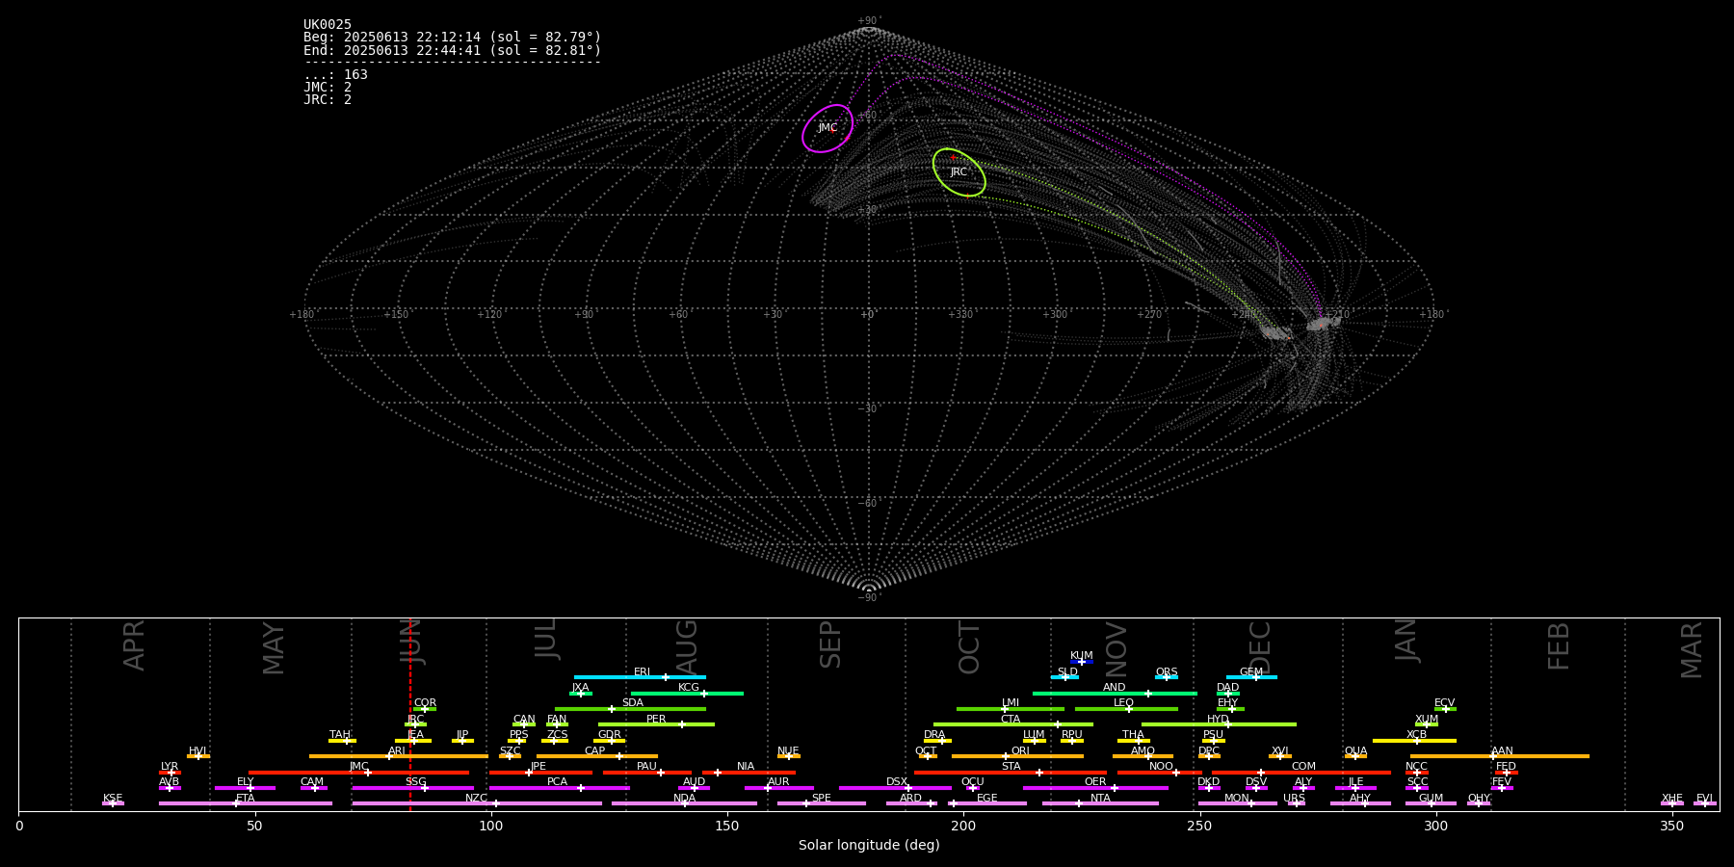This screenshot has width=1734, height=867.
Task: Click the EVI shower label in the timeline
Action: pyautogui.click(x=1704, y=799)
